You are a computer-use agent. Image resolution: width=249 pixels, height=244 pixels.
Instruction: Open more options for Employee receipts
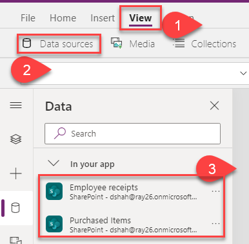(215, 191)
